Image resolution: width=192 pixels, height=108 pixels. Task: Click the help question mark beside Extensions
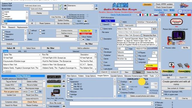[96, 5]
